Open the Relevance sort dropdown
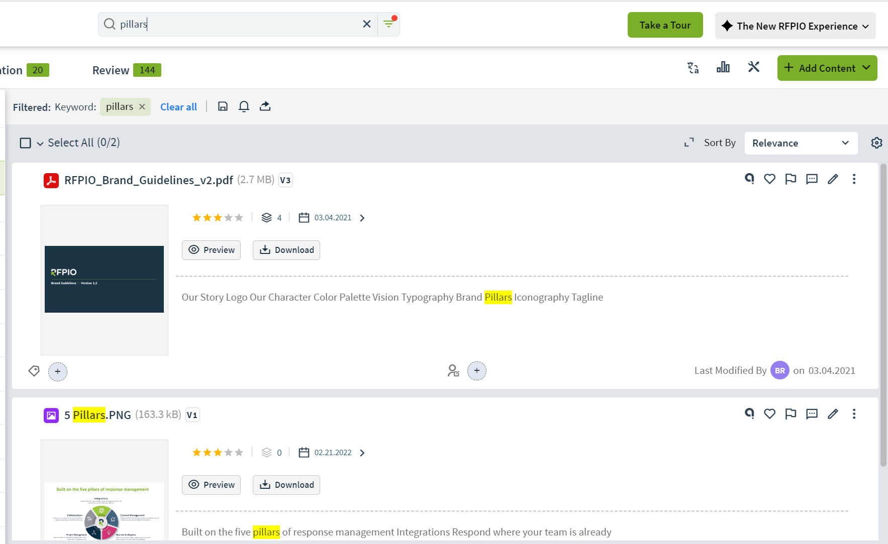 click(801, 143)
